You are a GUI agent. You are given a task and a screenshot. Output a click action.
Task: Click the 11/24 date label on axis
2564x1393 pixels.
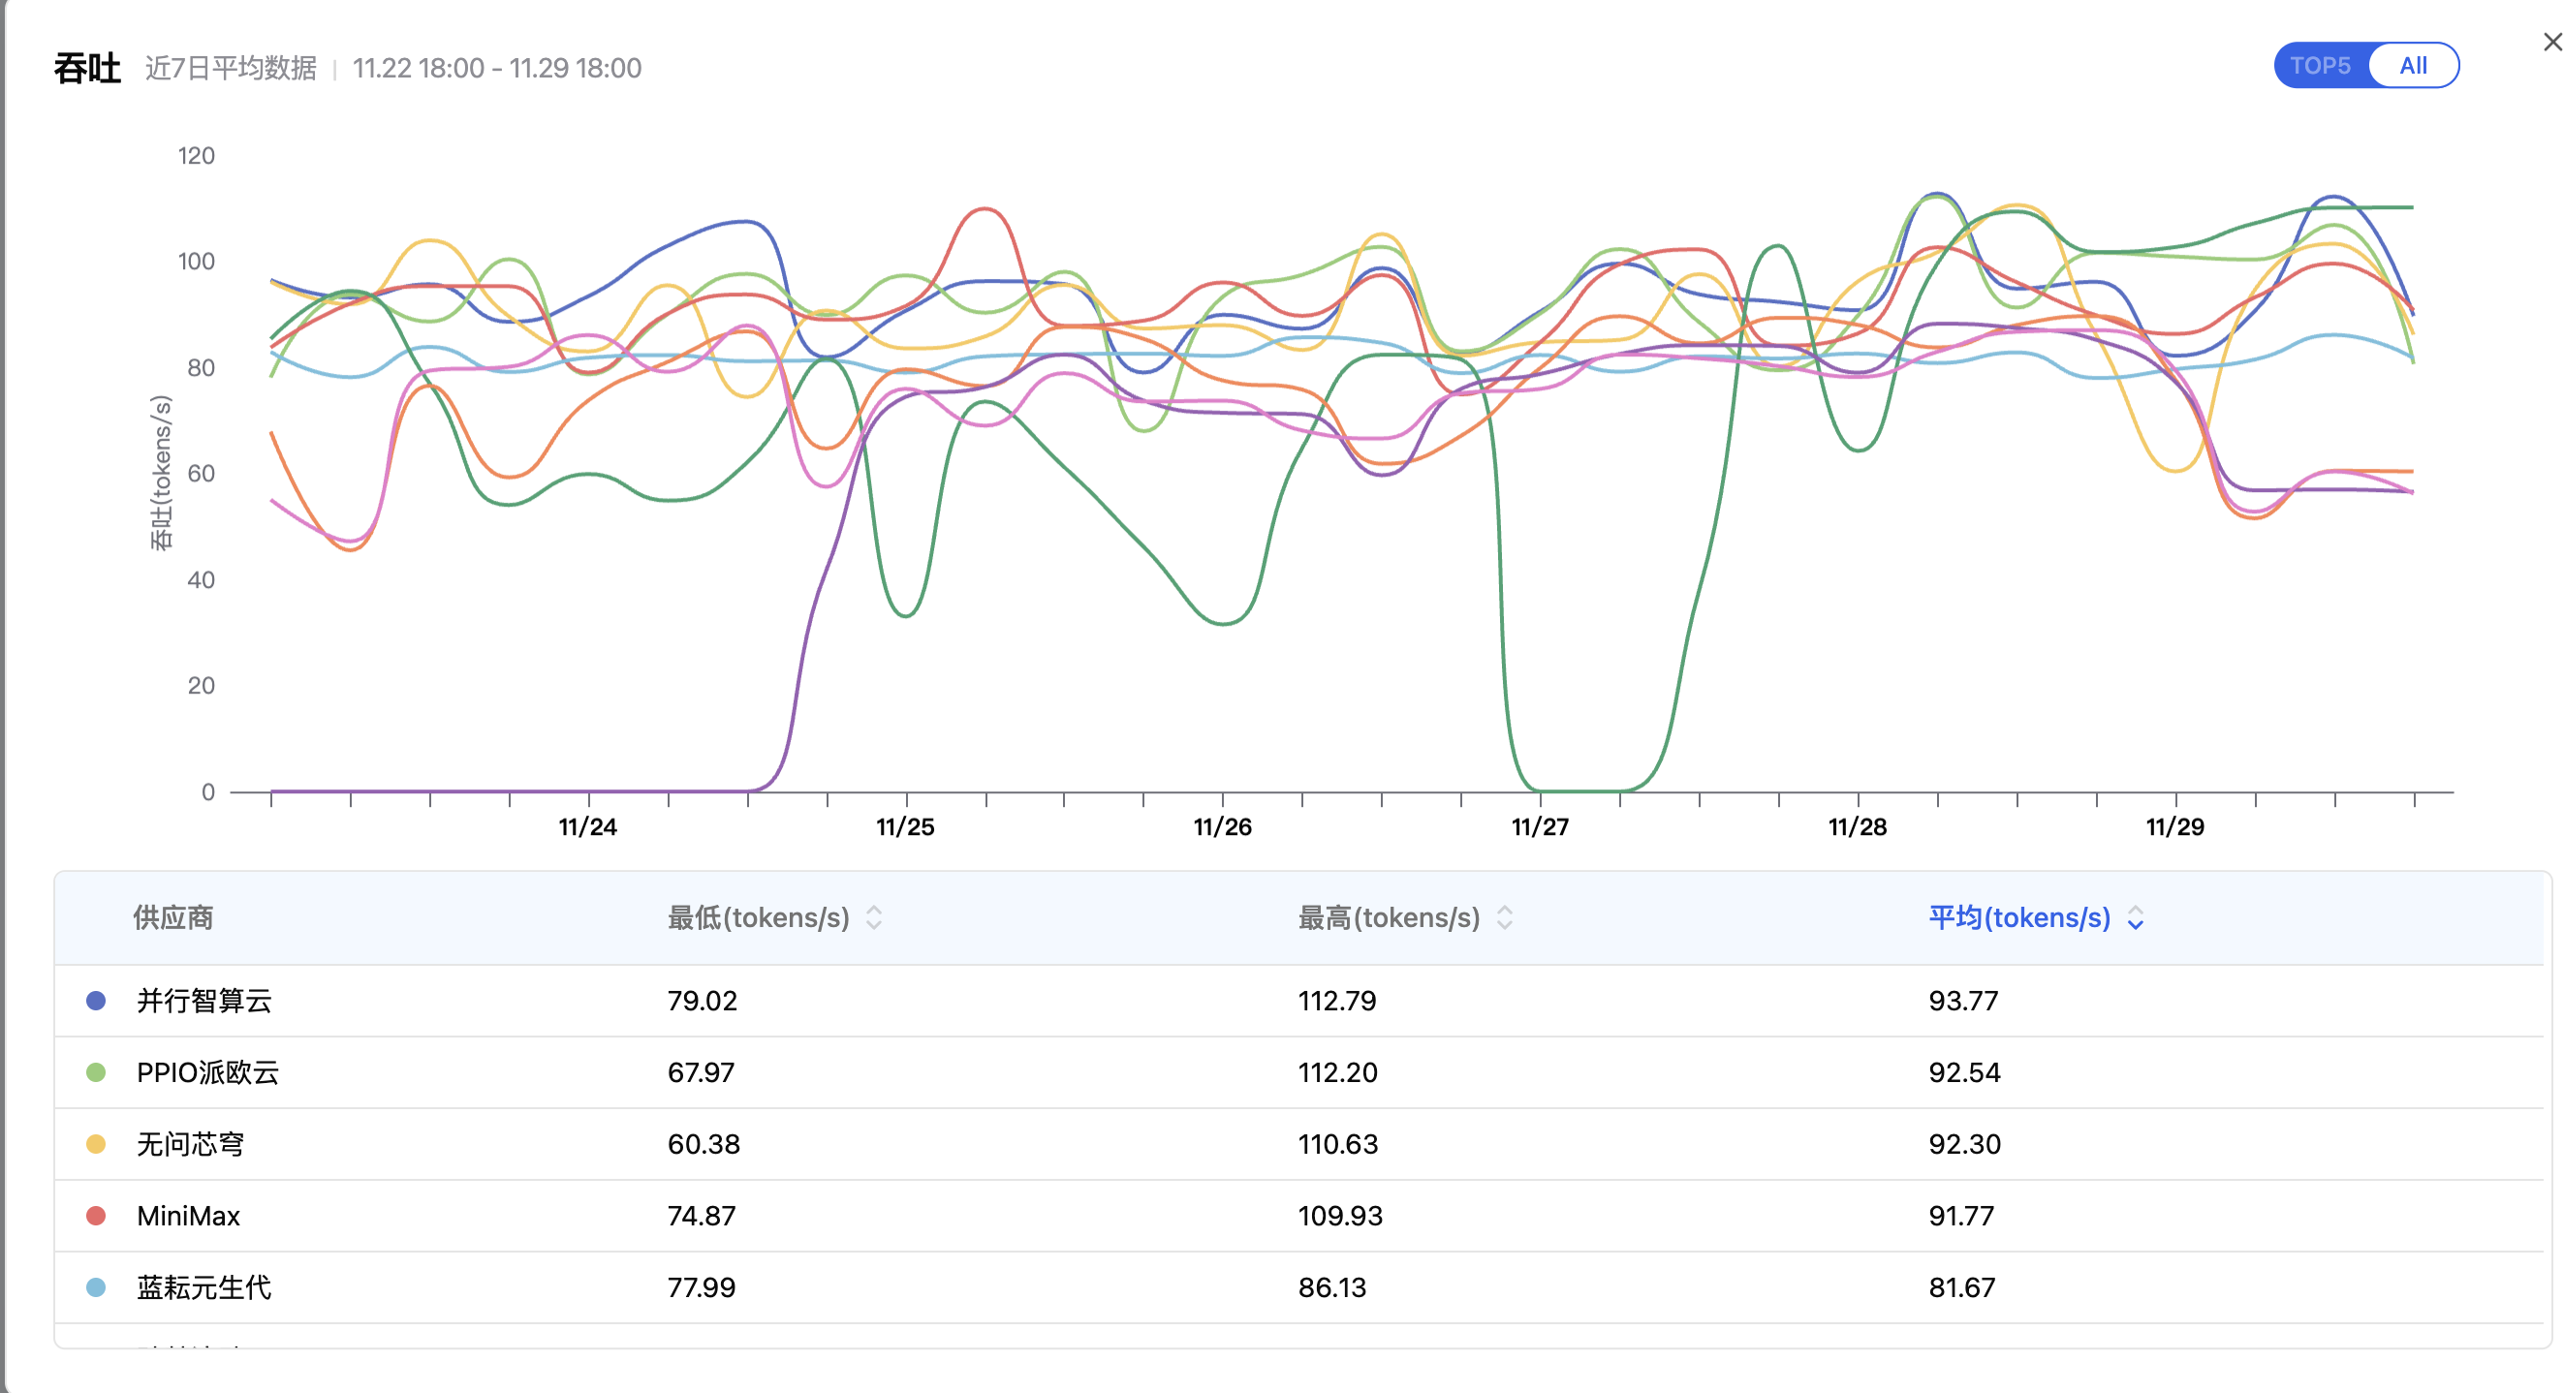pos(587,826)
